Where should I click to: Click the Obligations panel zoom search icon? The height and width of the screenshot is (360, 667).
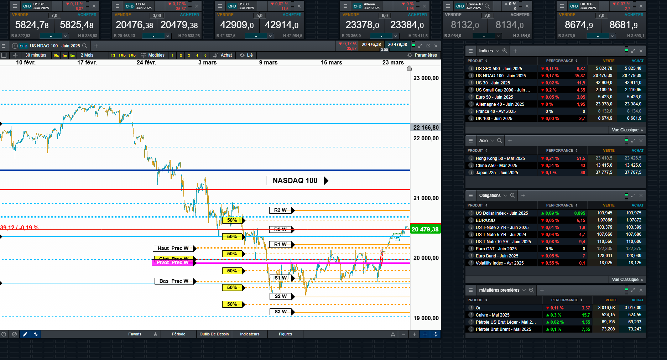[513, 195]
